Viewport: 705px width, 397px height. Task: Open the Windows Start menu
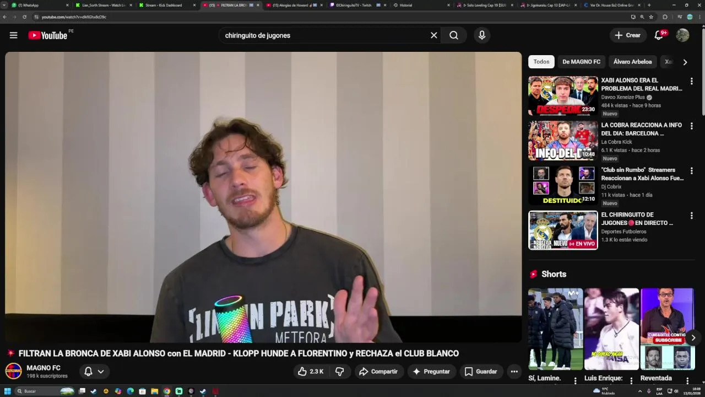pyautogui.click(x=8, y=391)
